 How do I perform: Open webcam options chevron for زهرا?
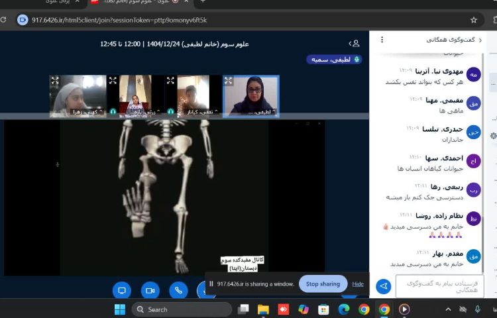[x=101, y=111]
